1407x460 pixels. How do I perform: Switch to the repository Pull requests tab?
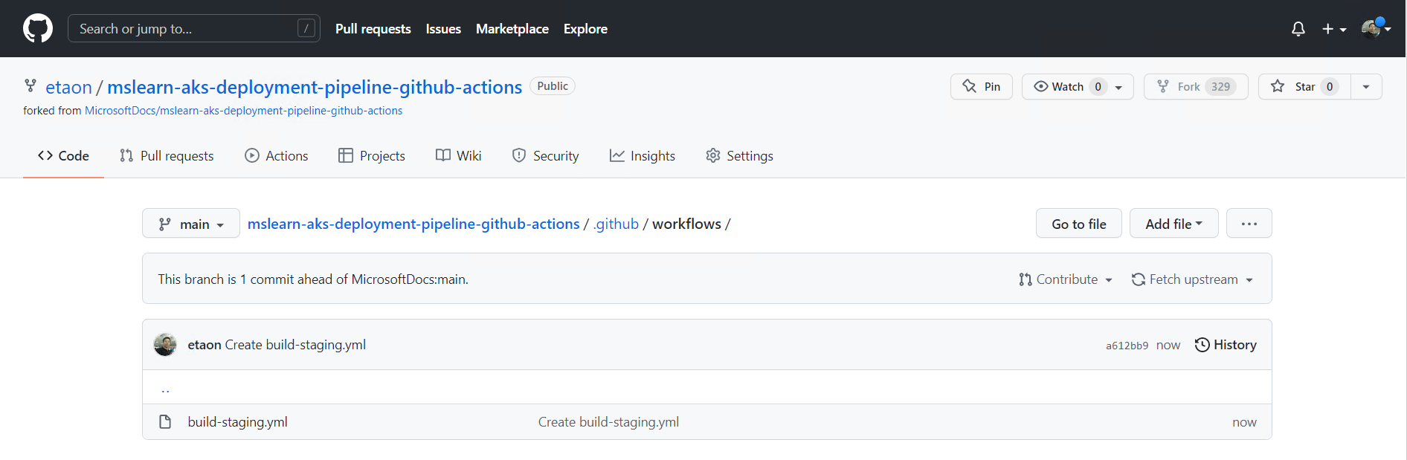coord(167,155)
